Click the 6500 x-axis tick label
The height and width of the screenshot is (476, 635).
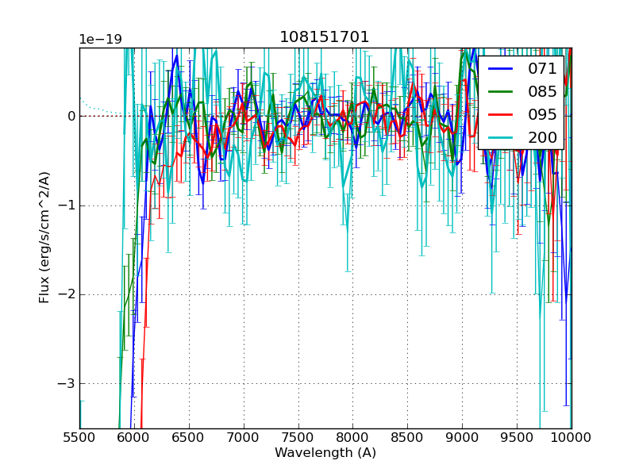click(189, 437)
